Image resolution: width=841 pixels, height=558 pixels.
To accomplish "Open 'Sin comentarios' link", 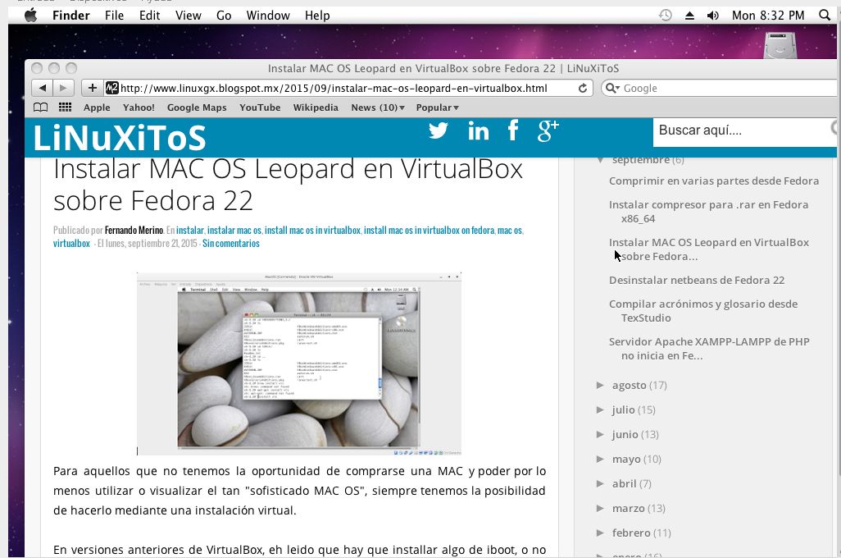I will tap(231, 244).
